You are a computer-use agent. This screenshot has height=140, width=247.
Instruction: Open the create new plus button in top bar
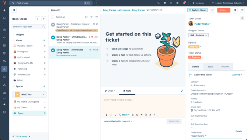click(97, 3)
